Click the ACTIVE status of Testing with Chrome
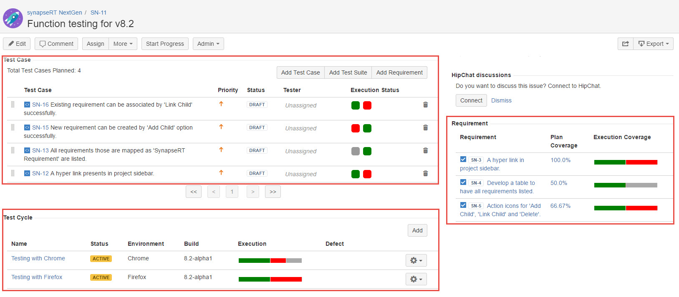The image size is (679, 297). [101, 259]
